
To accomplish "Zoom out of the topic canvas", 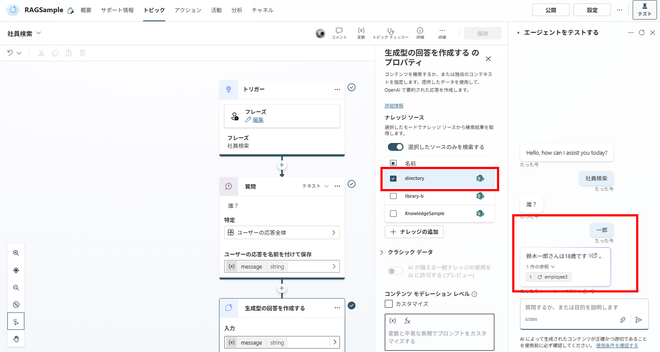I will click(16, 287).
